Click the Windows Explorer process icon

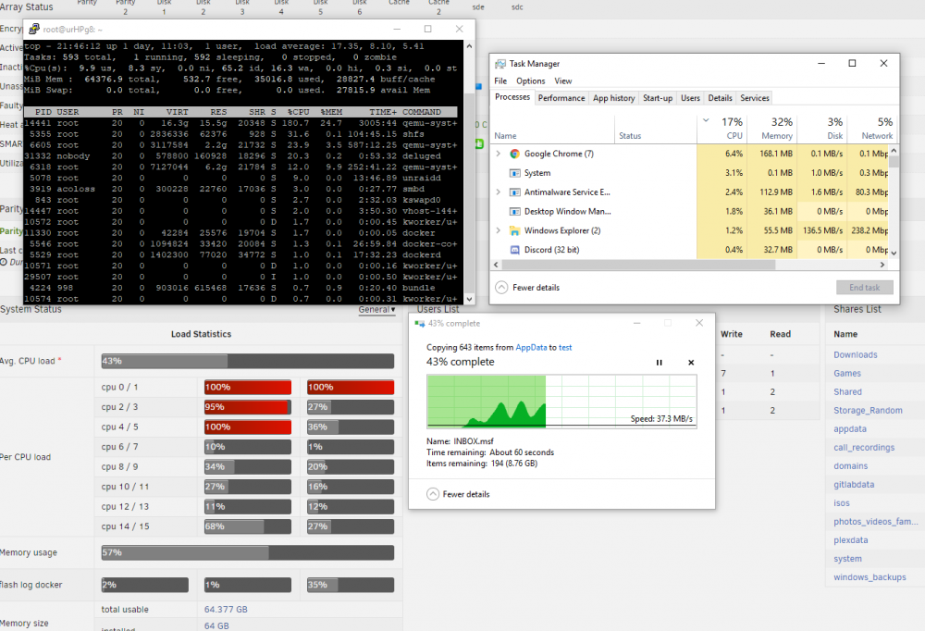(x=514, y=230)
